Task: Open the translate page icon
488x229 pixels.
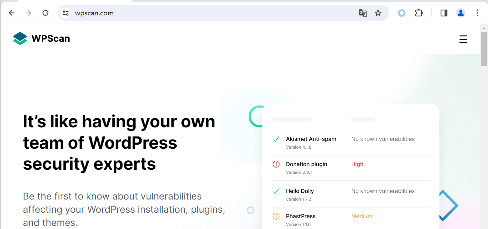Action: click(x=363, y=13)
